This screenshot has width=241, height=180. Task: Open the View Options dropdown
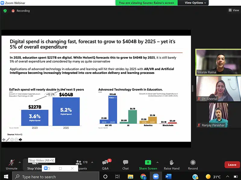[196, 3]
